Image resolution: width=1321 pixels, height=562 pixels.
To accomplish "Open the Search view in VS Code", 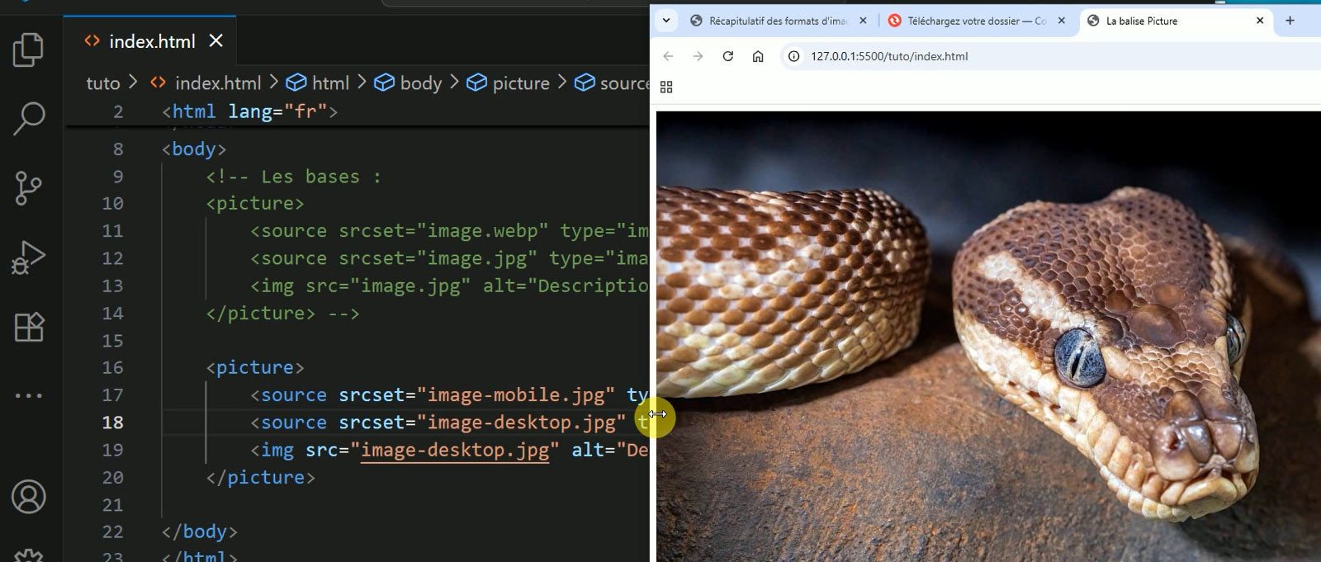I will point(29,119).
